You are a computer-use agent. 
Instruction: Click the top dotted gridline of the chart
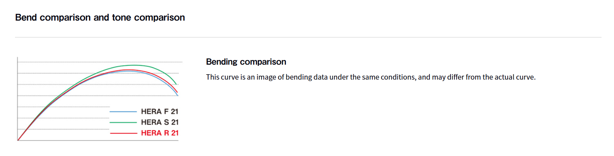tap(100, 62)
